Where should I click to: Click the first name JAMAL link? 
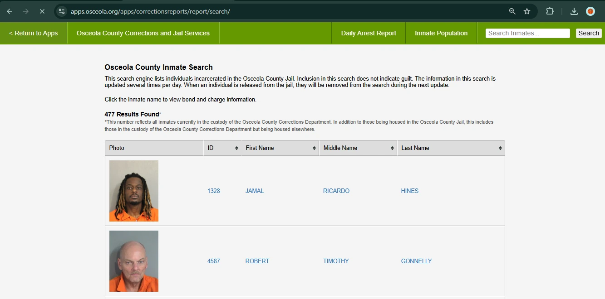tap(255, 191)
